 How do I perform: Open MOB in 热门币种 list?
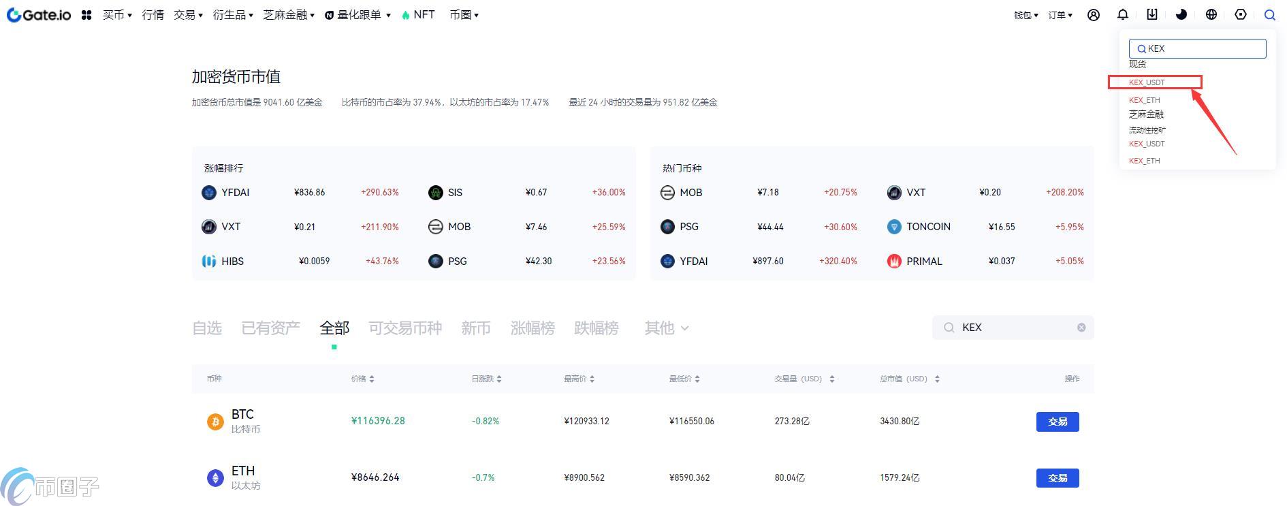point(759,193)
